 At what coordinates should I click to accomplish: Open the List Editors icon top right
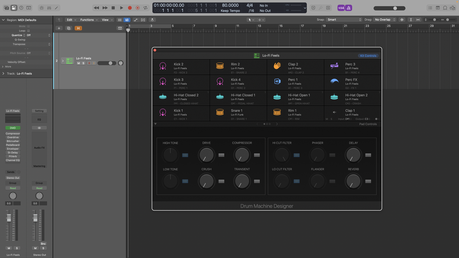[430, 8]
